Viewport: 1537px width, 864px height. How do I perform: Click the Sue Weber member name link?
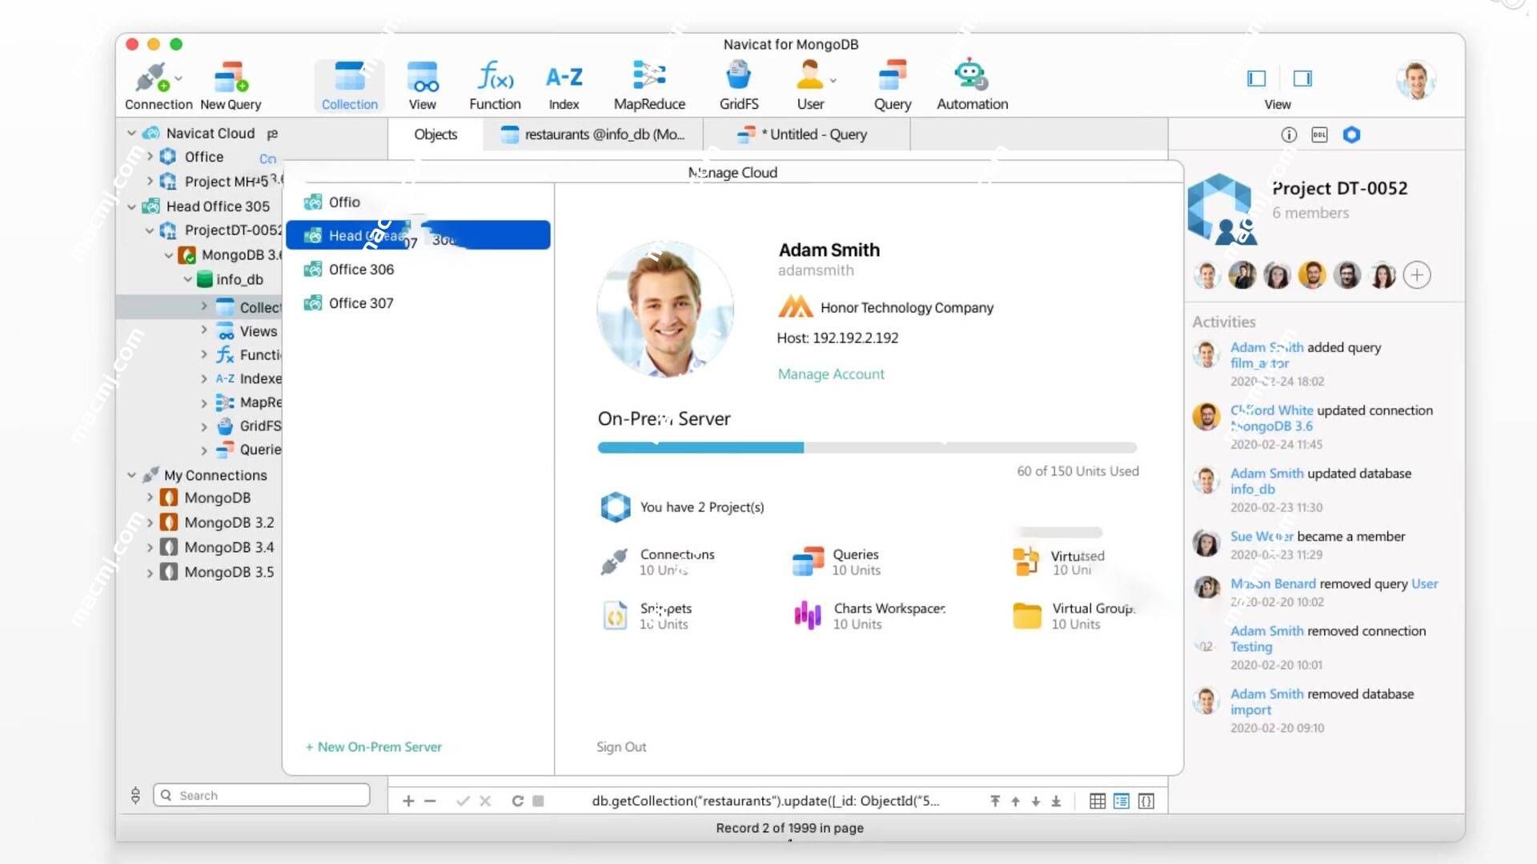[1262, 537]
